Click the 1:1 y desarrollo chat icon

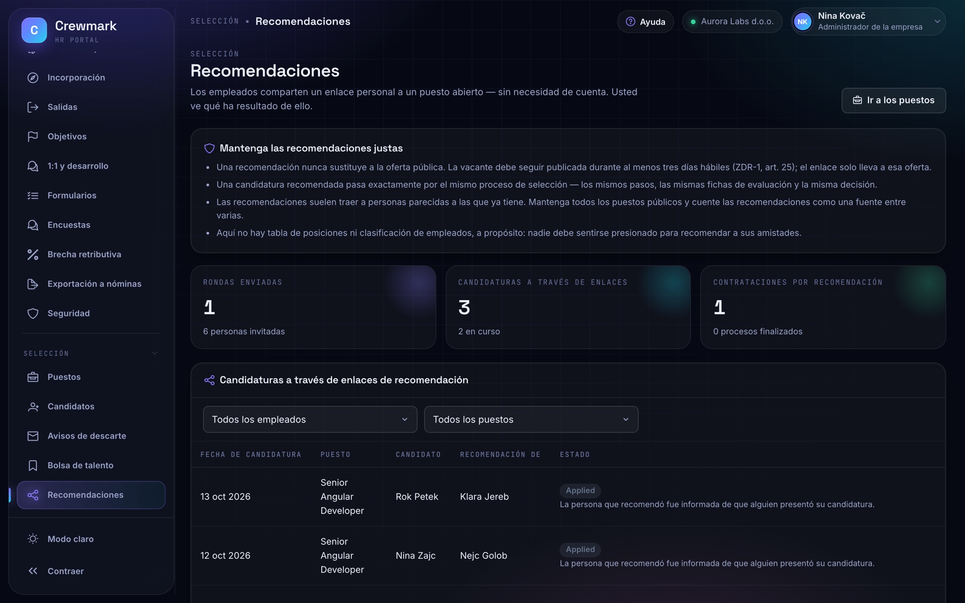coord(33,166)
